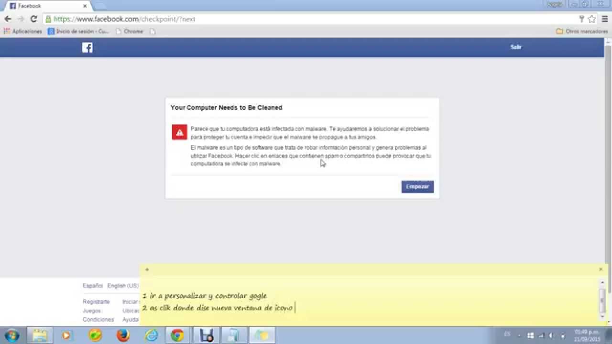
Task: Click the saved-password key icon in address bar
Action: click(x=582, y=19)
